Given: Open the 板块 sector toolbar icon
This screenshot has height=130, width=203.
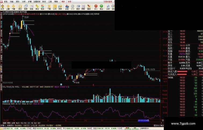Looking at the screenshot, I should coord(43,7).
